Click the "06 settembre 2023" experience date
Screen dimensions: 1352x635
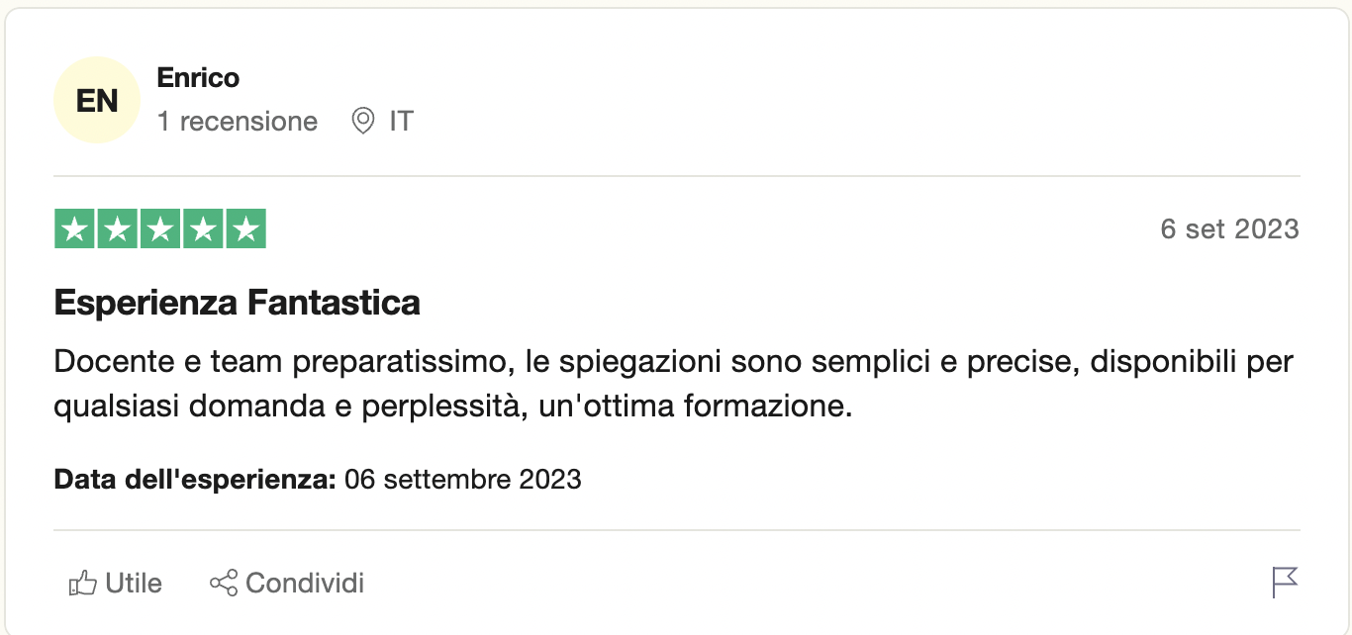click(462, 481)
